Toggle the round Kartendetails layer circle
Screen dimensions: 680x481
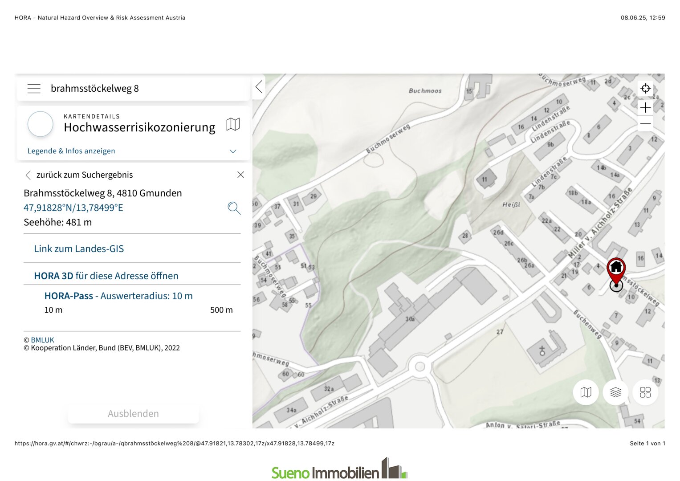click(41, 124)
